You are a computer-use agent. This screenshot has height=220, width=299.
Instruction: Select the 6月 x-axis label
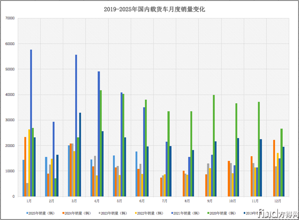coord(142,201)
